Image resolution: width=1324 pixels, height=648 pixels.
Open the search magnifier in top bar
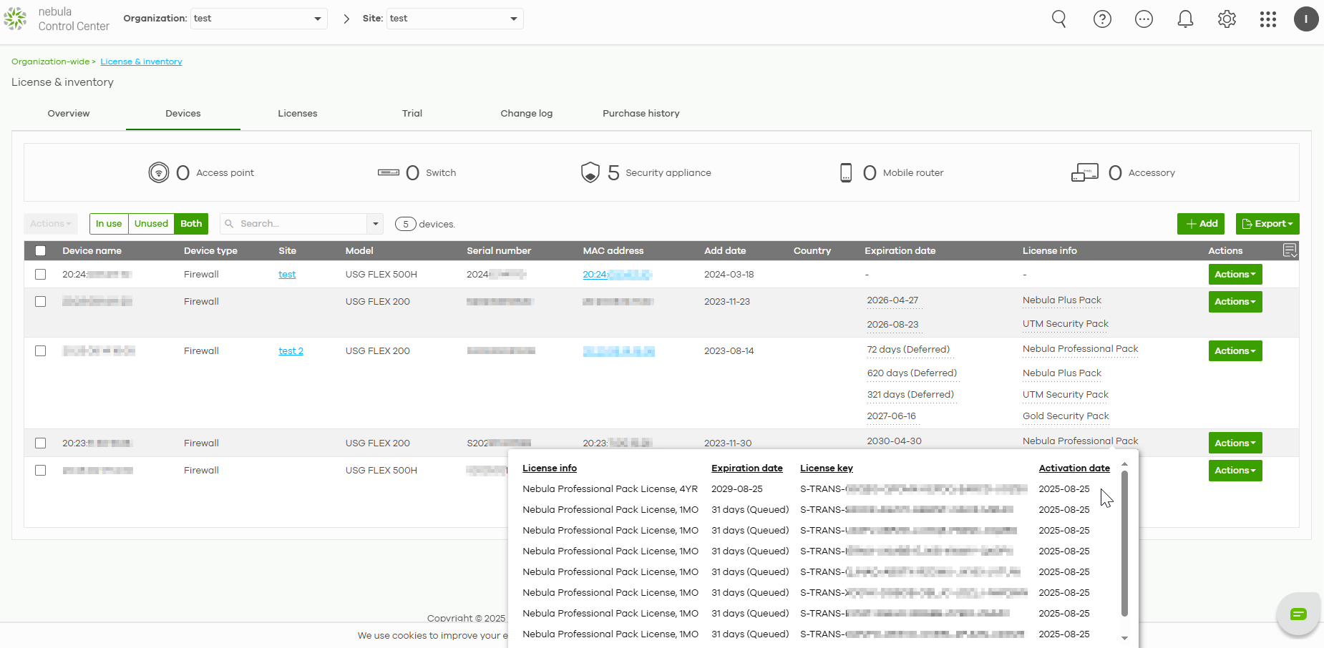click(1059, 19)
